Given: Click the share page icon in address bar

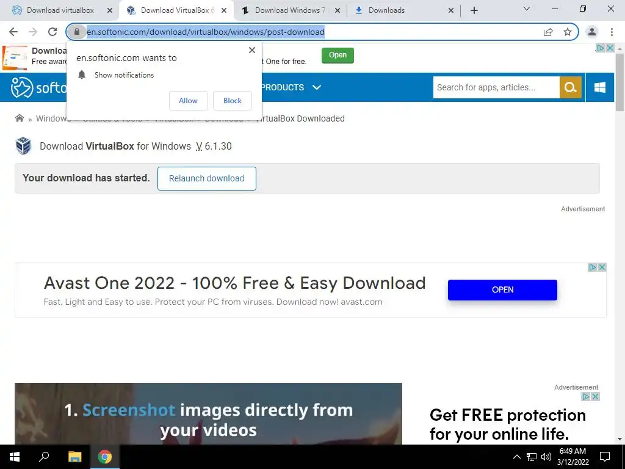Looking at the screenshot, I should [548, 32].
